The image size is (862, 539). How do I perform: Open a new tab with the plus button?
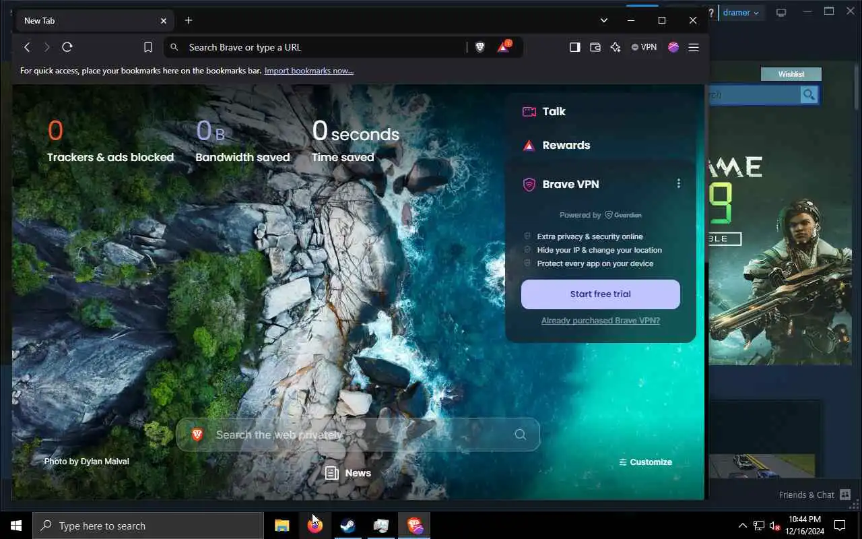click(x=189, y=20)
